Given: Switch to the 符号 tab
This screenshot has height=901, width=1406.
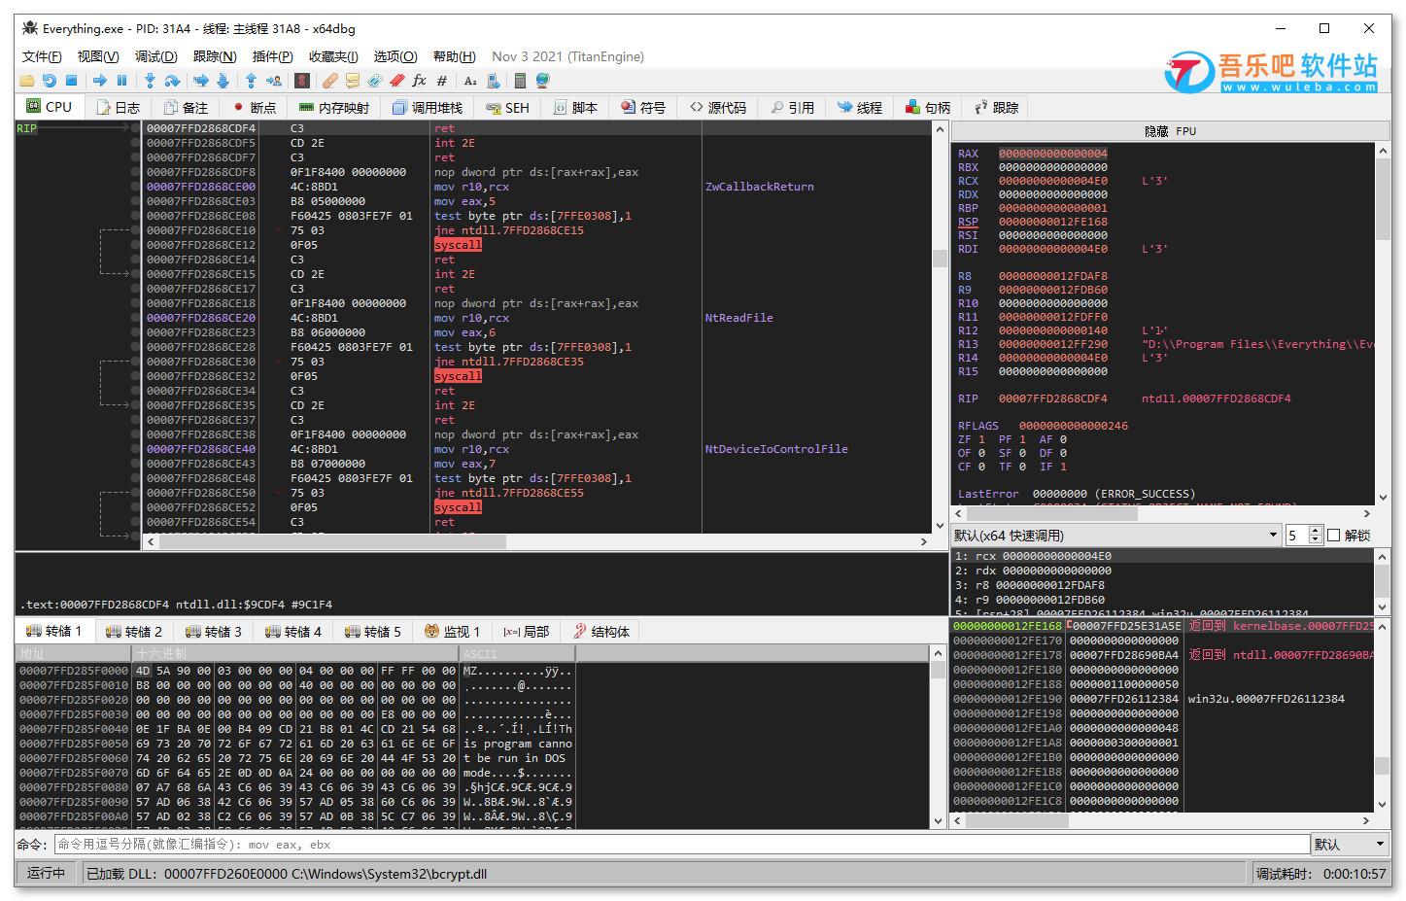Looking at the screenshot, I should [643, 108].
